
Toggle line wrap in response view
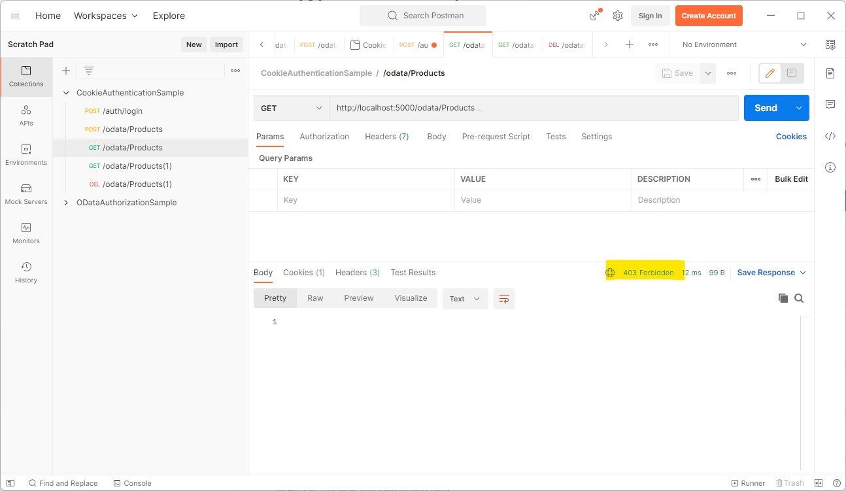pos(504,299)
